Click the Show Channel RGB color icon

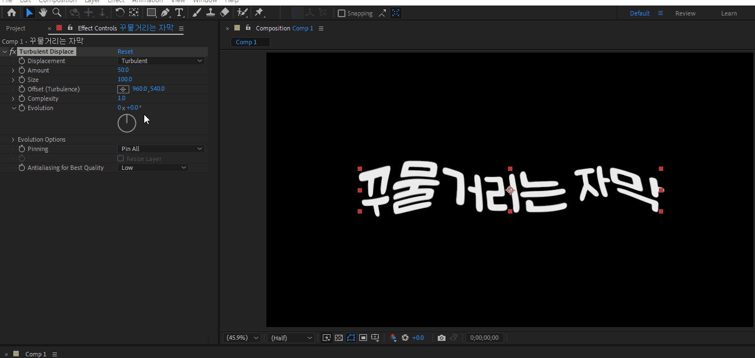click(x=393, y=338)
